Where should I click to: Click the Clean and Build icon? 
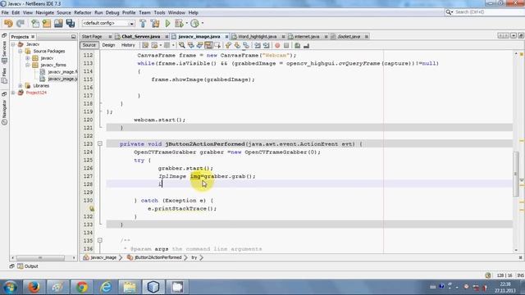pos(155,24)
